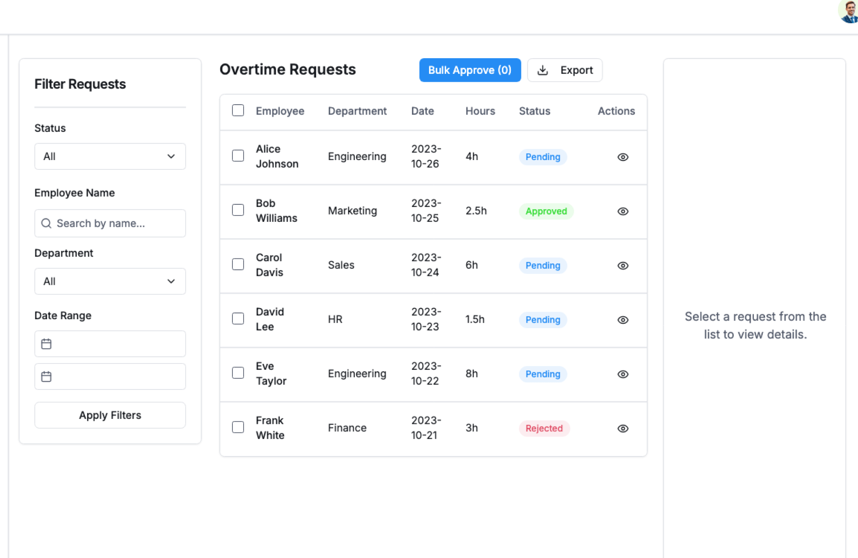Select Eve Taylor's request checkbox
Image resolution: width=858 pixels, height=558 pixels.
238,373
